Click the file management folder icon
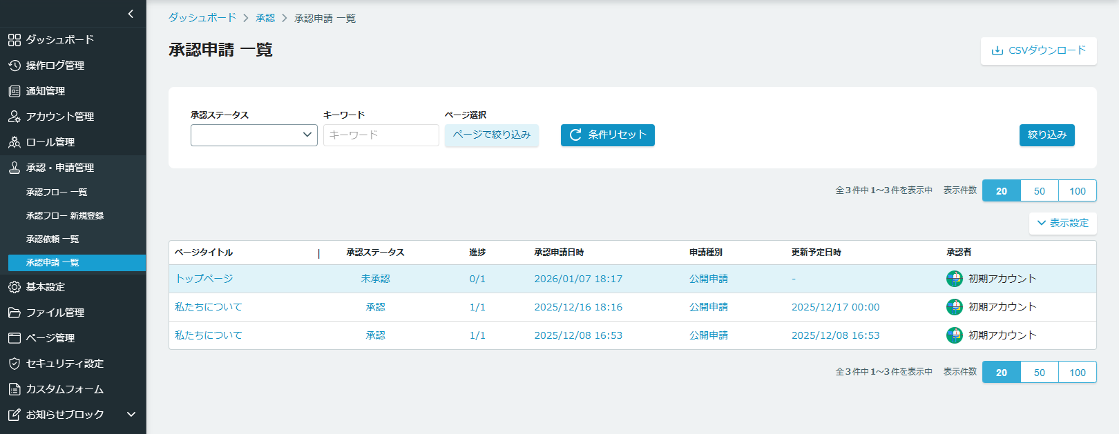The image size is (1119, 434). 15,313
